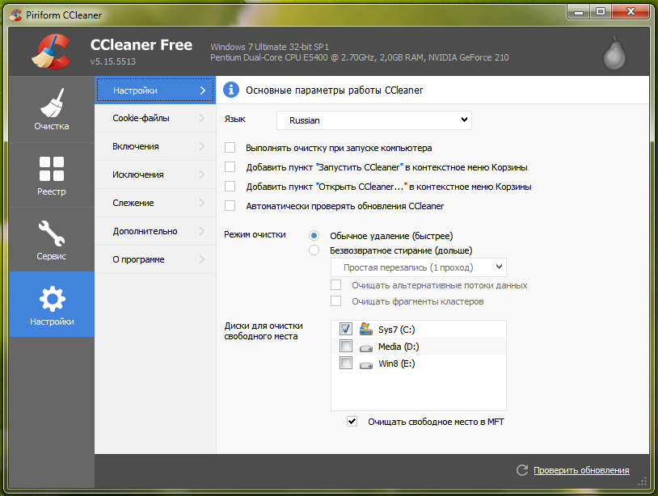Click the Media (D:) drive icon
Viewport: 658px width, 496px height.
pos(366,347)
